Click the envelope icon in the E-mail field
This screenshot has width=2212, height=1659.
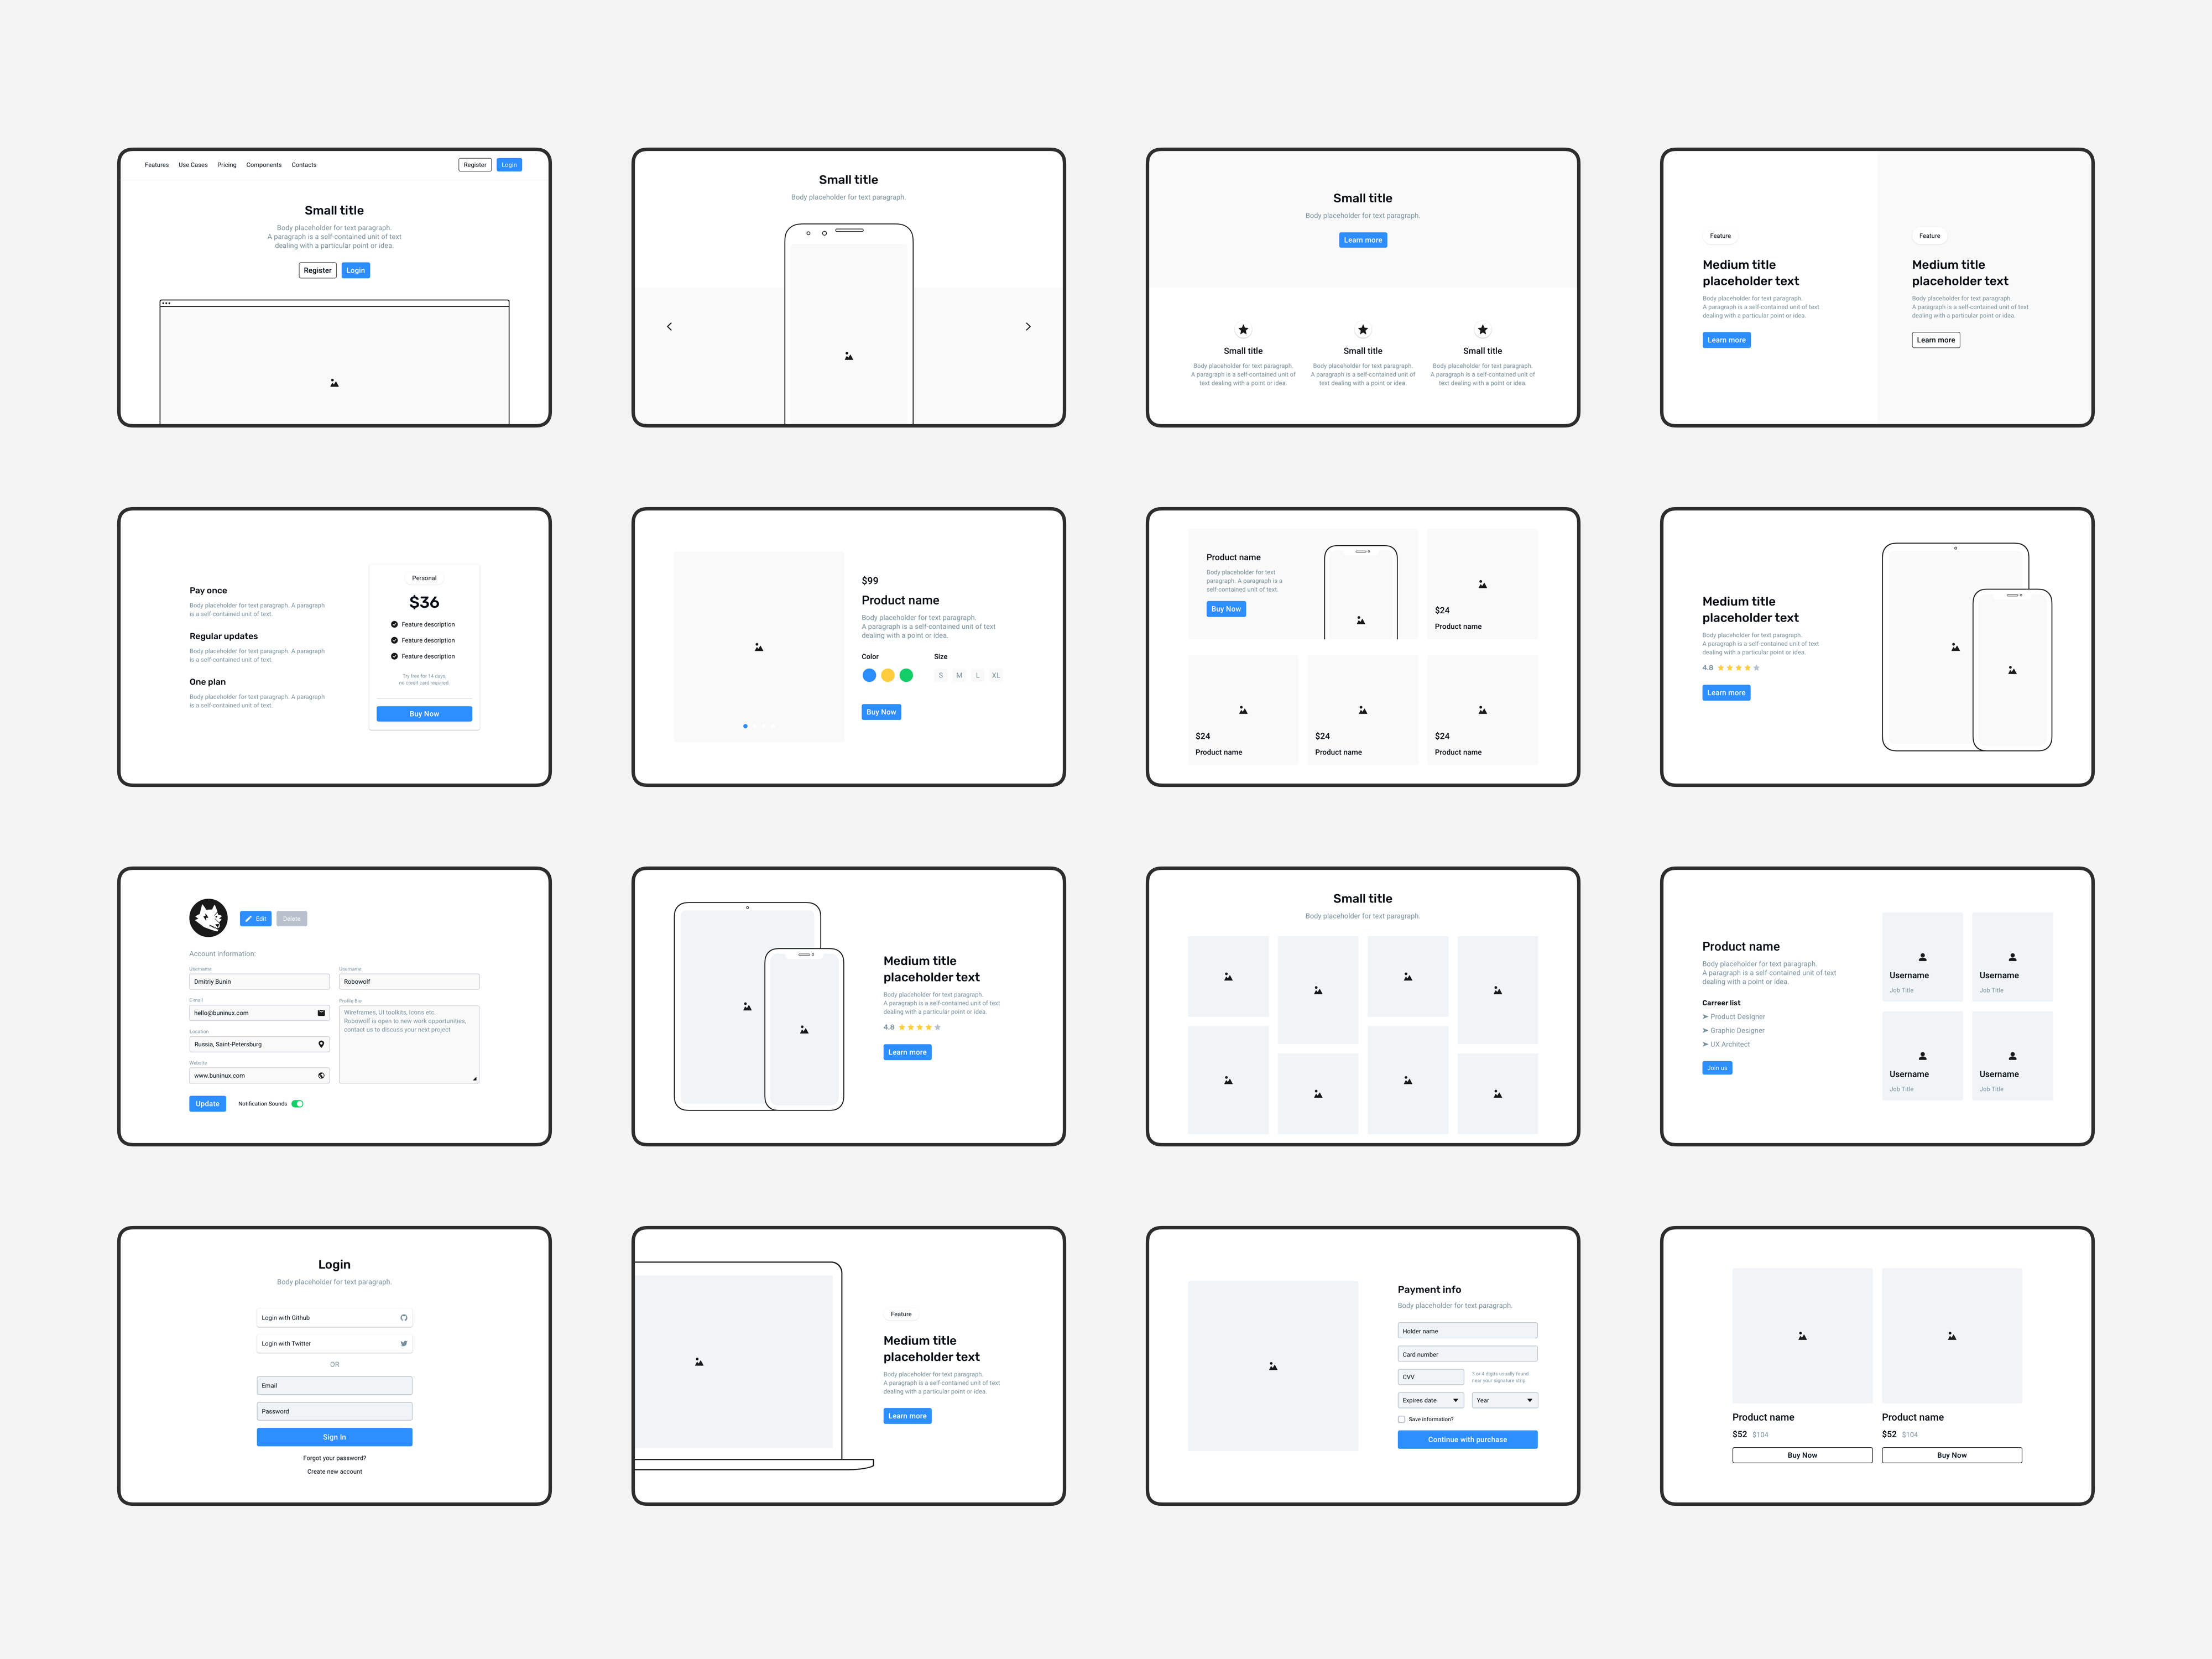click(321, 1013)
